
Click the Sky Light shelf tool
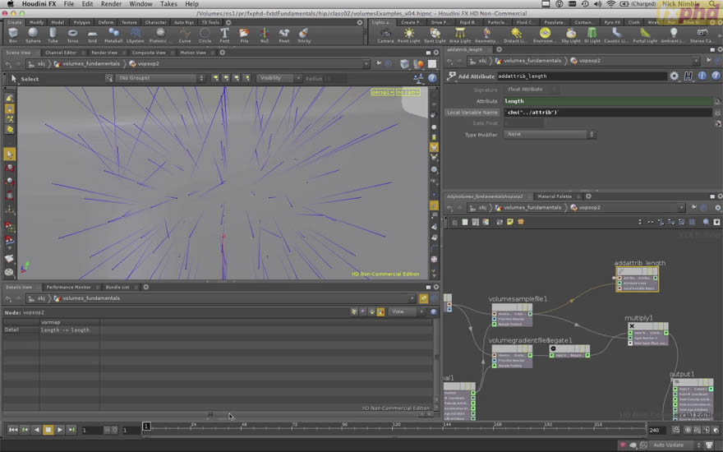(x=571, y=35)
